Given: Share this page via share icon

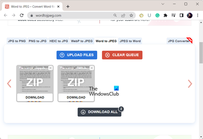Looking at the screenshot, I should click(123, 15).
